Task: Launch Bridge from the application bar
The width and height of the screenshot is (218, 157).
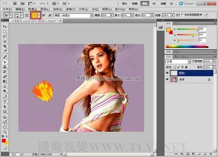Action: pos(15,4)
